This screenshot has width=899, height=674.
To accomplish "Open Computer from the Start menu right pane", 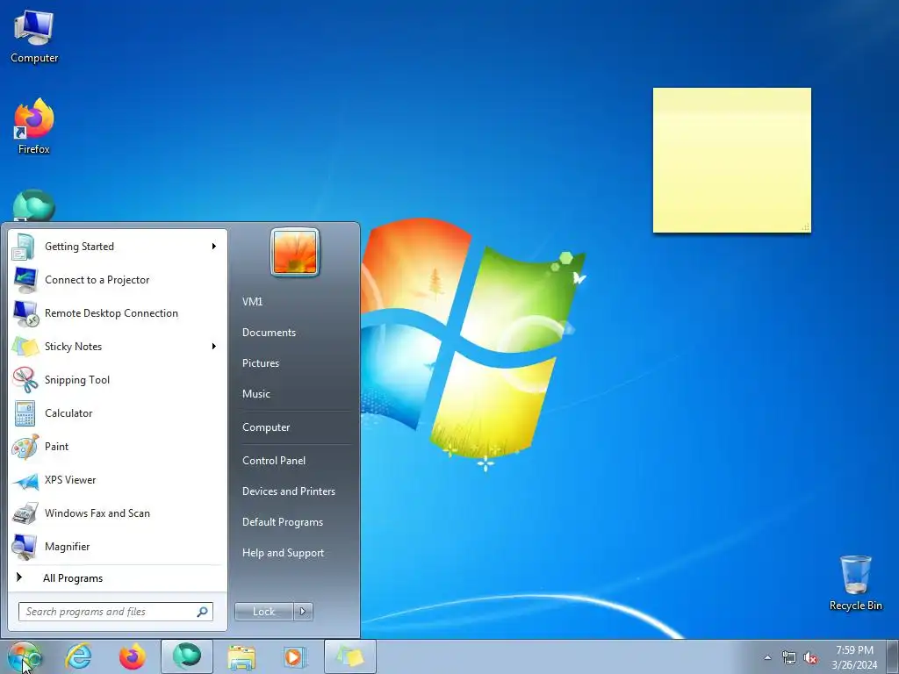I will [266, 427].
